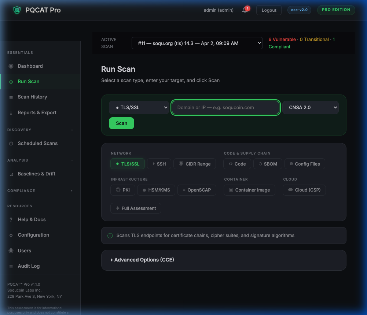Click the Configuration gear icon
The width and height of the screenshot is (367, 315).
click(11, 235)
